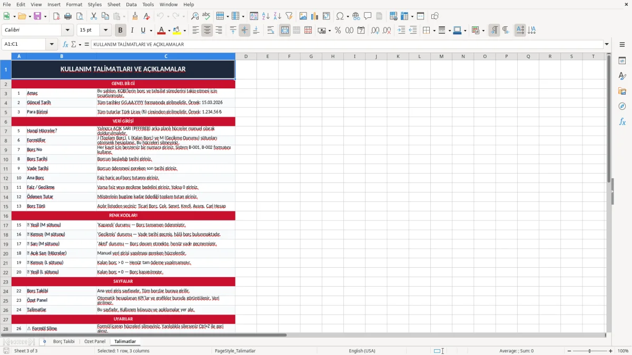Insert Image using toolbar icon
Screen dimensions: 632x355
click(303, 16)
